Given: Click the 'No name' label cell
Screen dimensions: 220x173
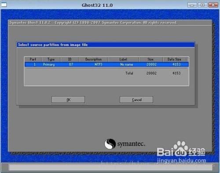Looking at the screenshot, I should [x=127, y=64].
